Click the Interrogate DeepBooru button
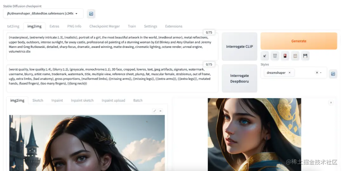 point(239,78)
